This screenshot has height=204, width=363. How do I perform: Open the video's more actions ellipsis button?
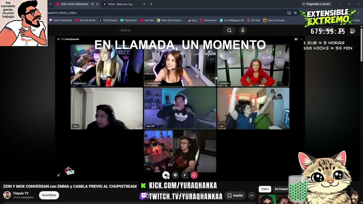pyautogui.click(x=252, y=195)
